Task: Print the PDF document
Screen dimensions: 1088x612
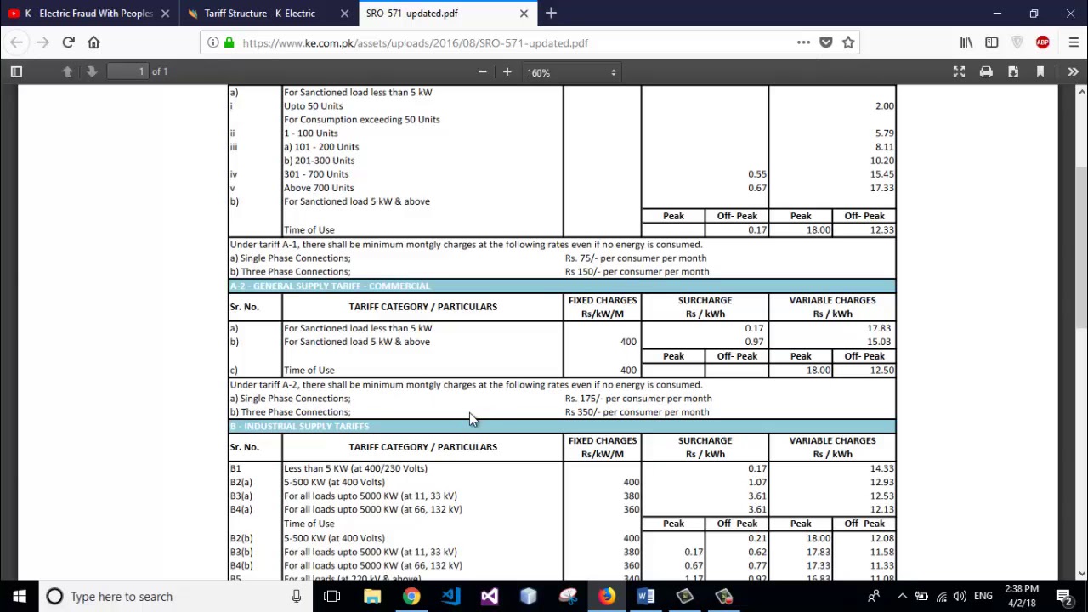Action: click(x=986, y=72)
